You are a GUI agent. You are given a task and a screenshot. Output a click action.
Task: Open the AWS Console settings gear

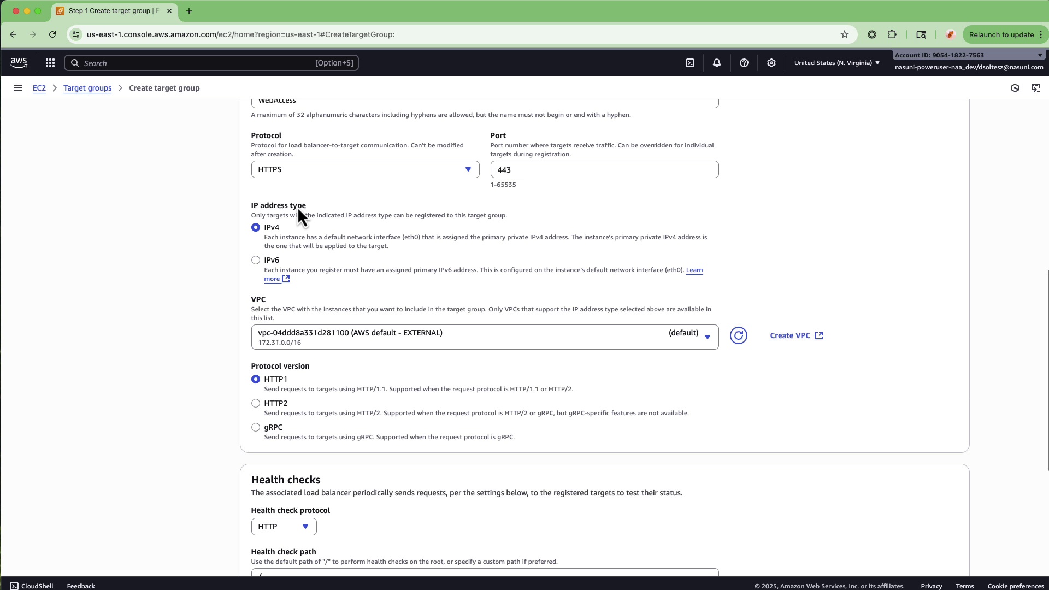pyautogui.click(x=771, y=63)
